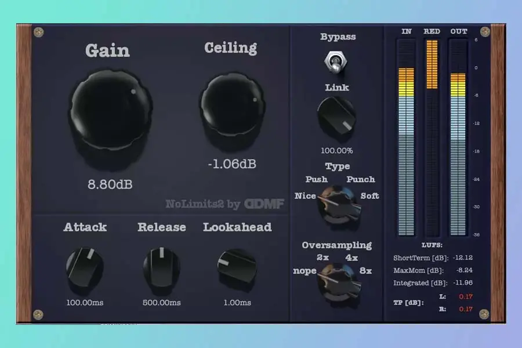
Task: Click the RED meter heading
Action: [432, 31]
